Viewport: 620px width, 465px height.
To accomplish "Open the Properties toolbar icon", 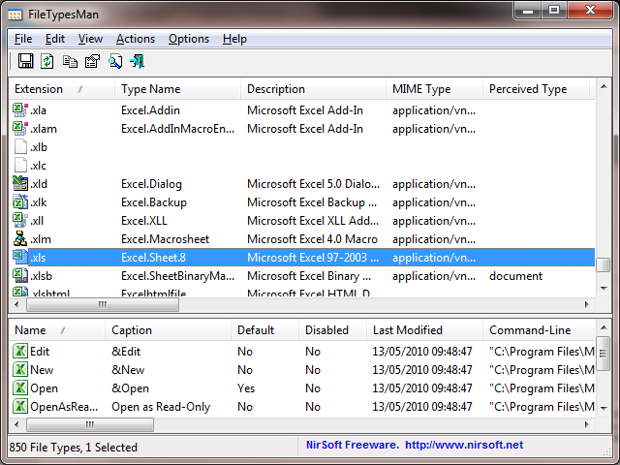I will pos(93,61).
